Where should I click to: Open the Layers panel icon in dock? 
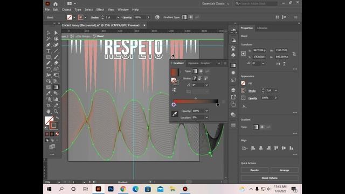pos(233,90)
